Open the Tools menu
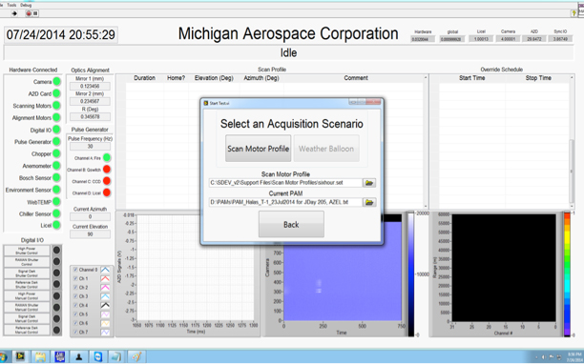 tap(11, 5)
